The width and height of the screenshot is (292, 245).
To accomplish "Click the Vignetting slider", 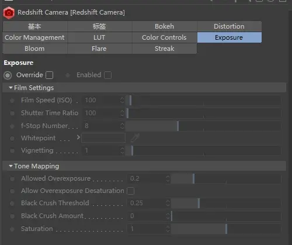I will (203, 150).
